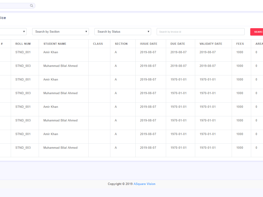The image size is (263, 197).
Task: Click the # column header
Action: (x=2, y=44)
